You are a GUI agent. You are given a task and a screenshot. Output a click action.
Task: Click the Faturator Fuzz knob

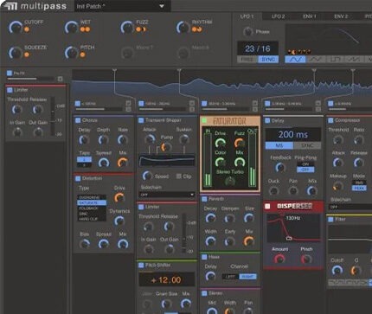coord(240,143)
